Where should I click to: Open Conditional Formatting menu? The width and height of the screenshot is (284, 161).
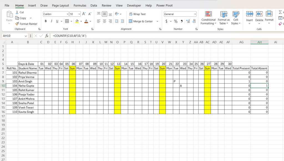209,18
